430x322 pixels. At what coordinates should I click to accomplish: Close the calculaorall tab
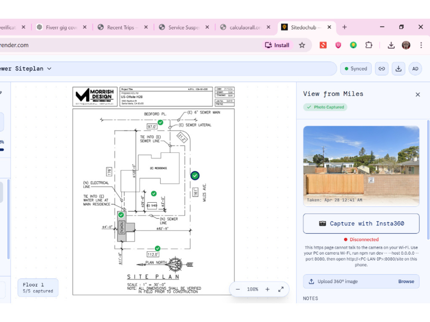point(268,27)
